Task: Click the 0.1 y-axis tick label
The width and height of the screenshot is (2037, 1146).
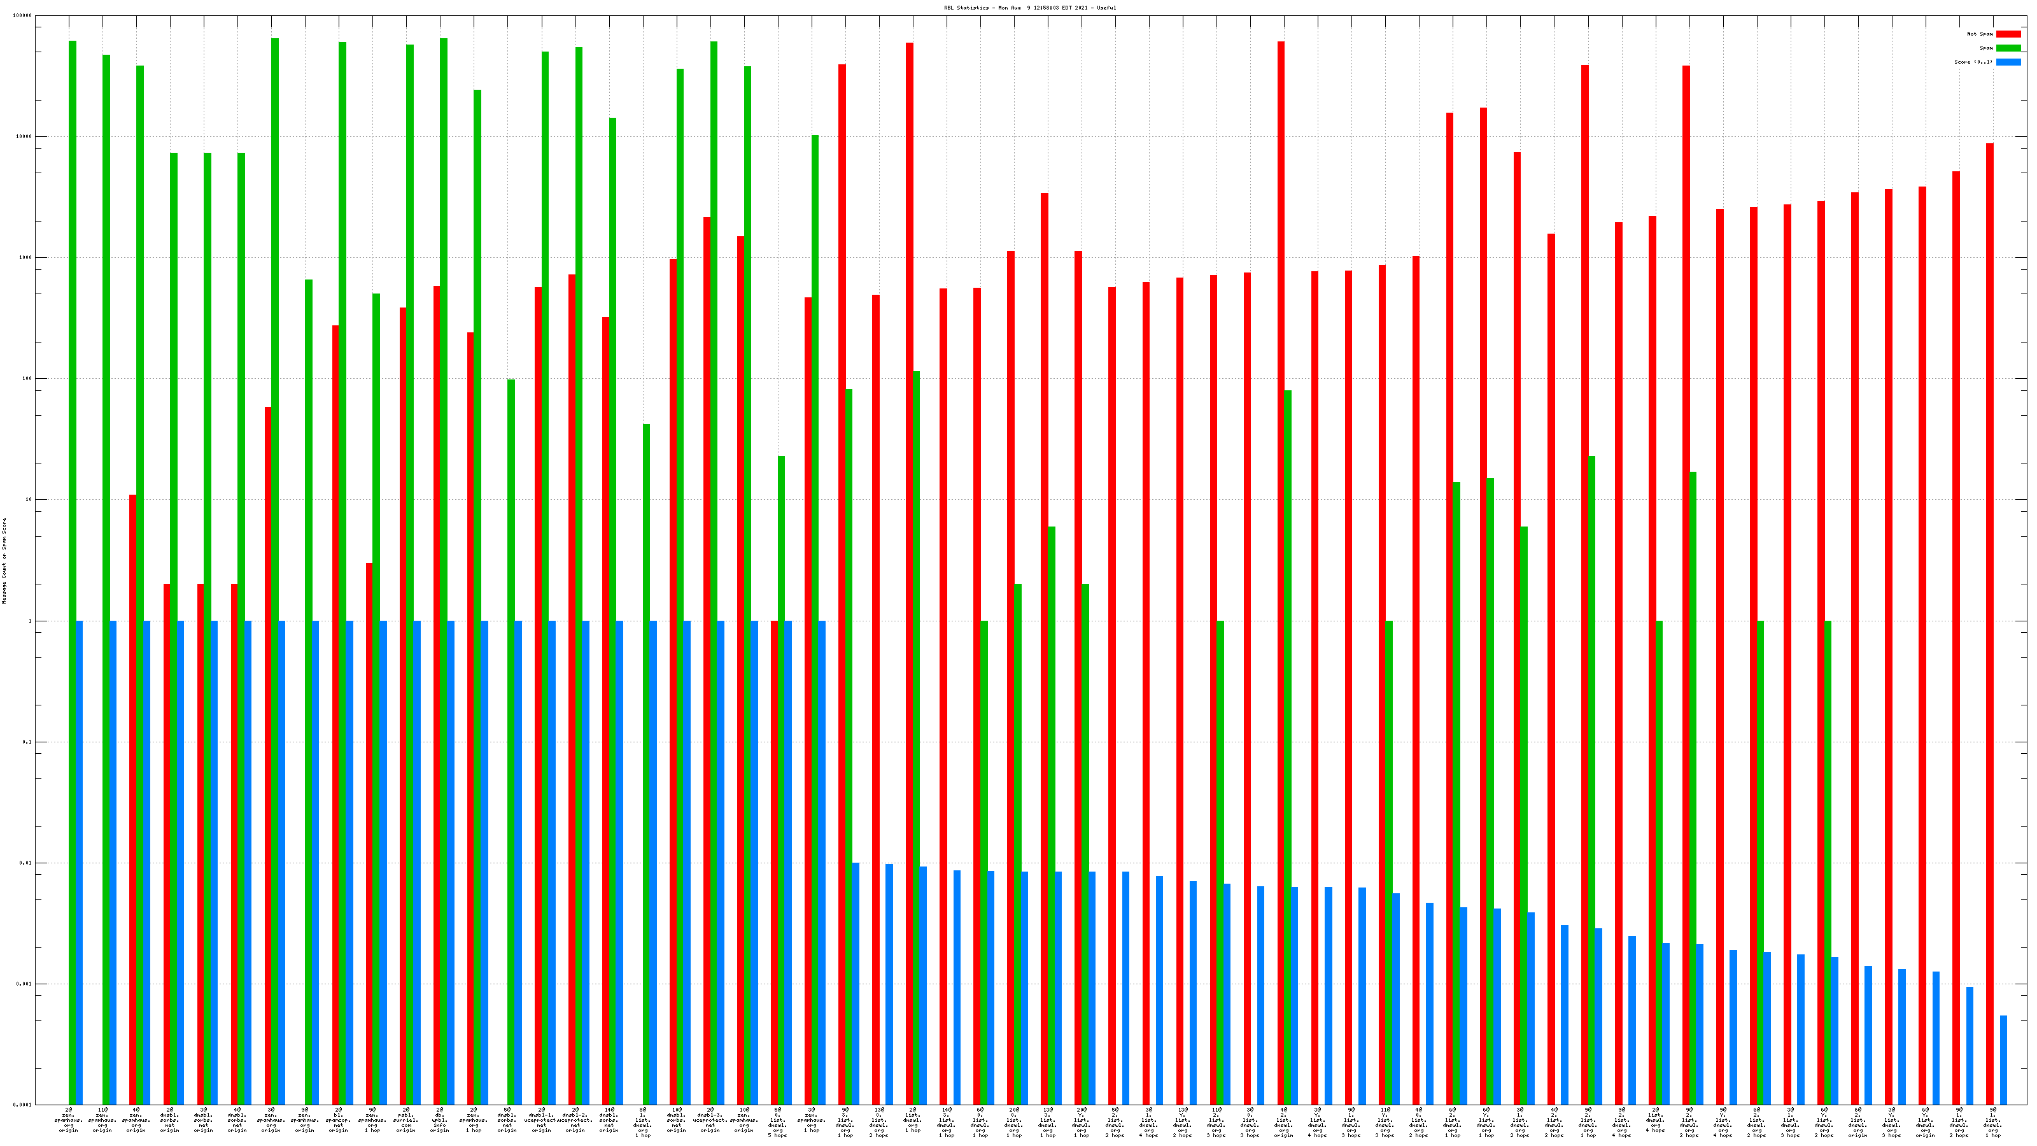Action: [26, 742]
